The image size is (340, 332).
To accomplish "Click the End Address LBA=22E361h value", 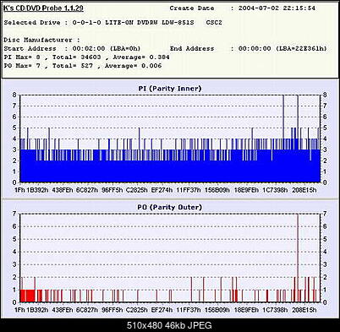I will (x=301, y=48).
